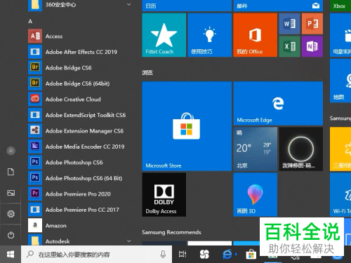Launch PowerPoint from the small tile
351x263 pixels.
312,24
